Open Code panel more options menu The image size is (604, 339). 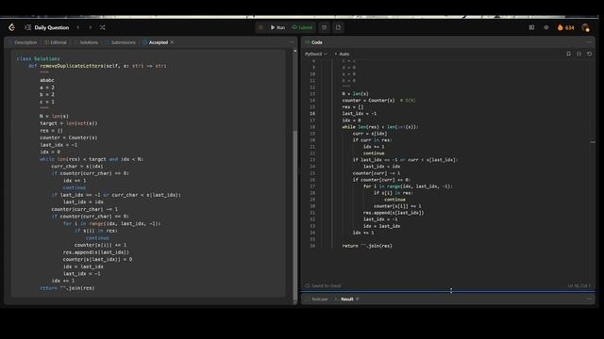pos(589,42)
